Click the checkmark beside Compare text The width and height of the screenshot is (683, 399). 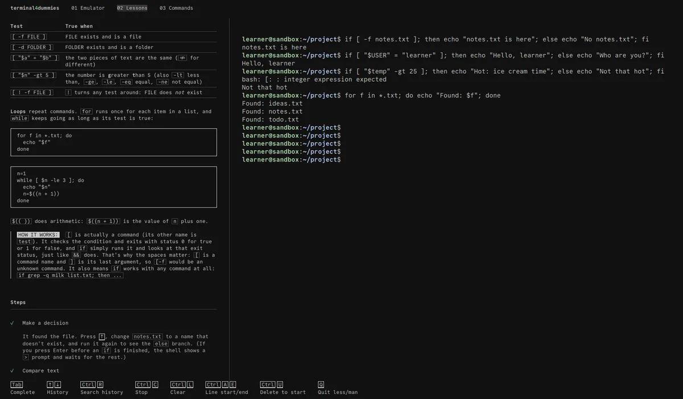(13, 371)
